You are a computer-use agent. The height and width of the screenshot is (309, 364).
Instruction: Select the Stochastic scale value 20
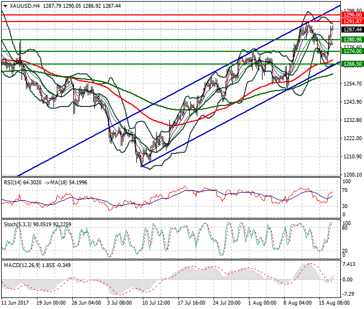[345, 251]
